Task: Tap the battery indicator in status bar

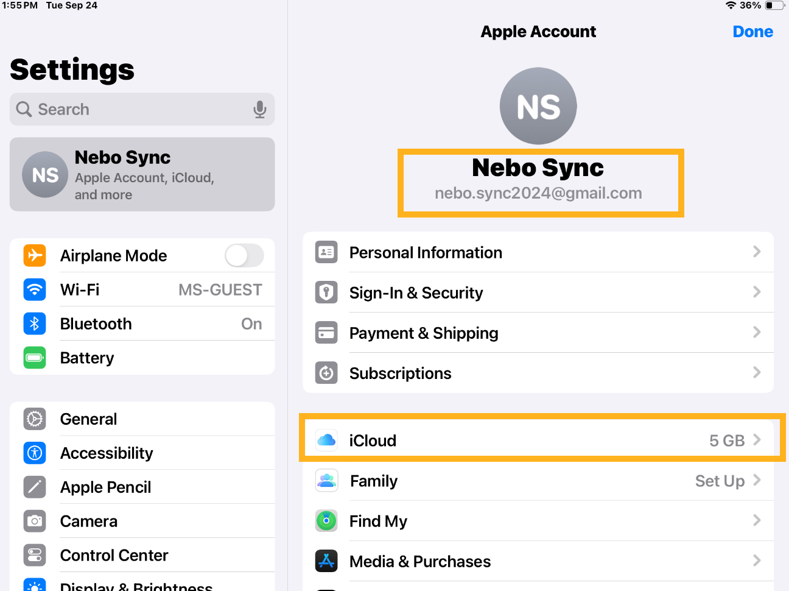Action: pyautogui.click(x=774, y=5)
